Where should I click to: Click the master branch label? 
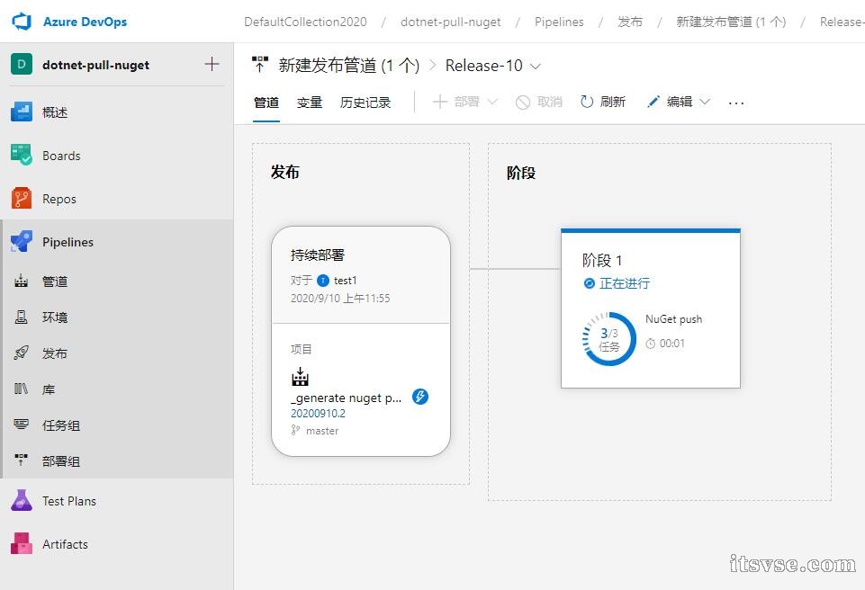322,431
